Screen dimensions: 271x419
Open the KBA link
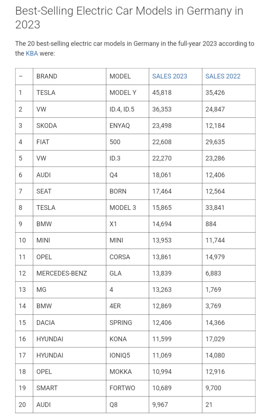coord(32,53)
